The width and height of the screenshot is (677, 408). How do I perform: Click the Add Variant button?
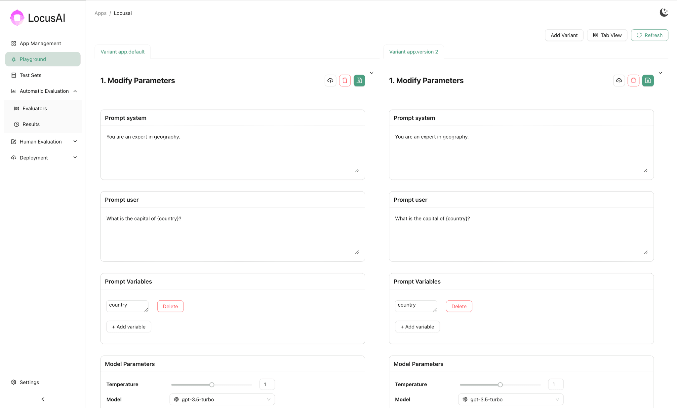pos(564,35)
